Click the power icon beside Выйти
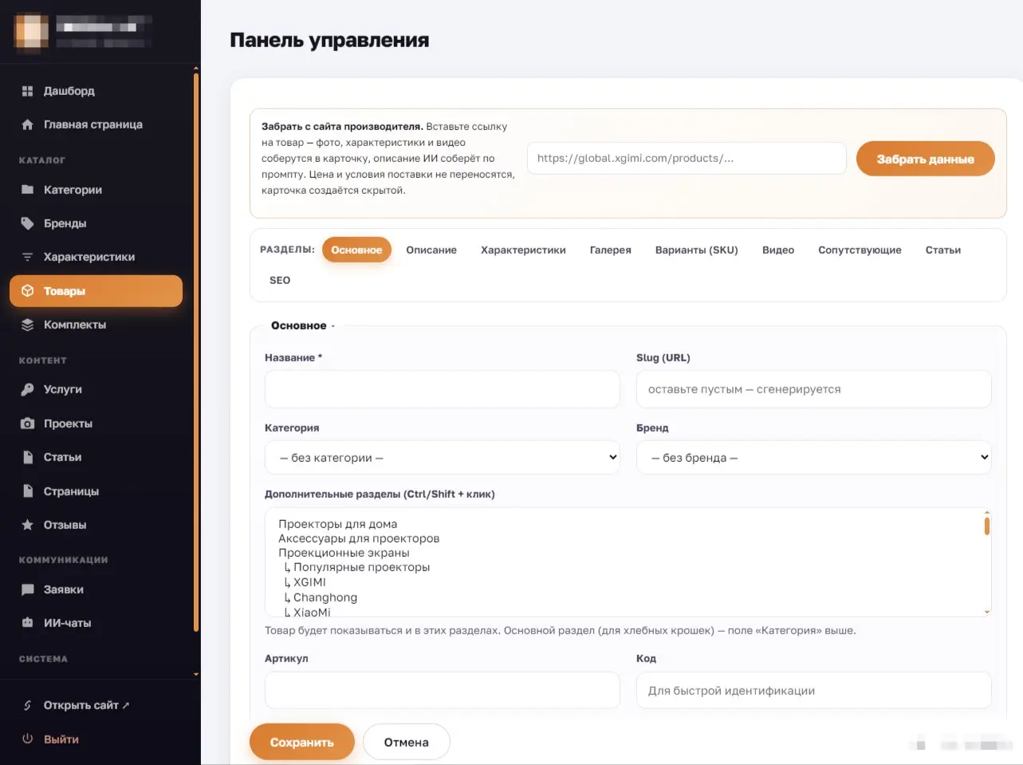 (x=27, y=739)
